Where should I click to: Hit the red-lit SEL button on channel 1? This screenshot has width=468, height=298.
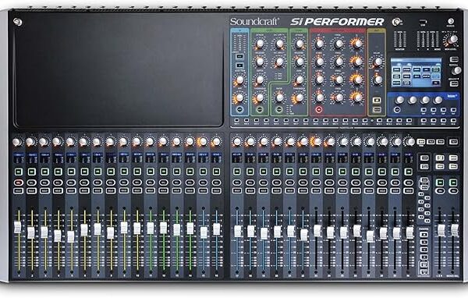pos(19,183)
